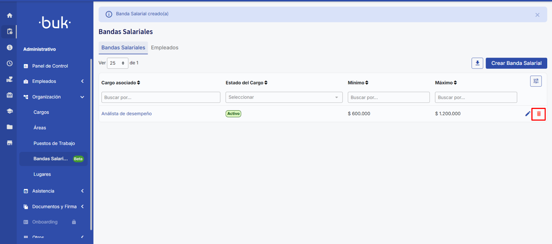
Task: Click the home icon in the left rail
Action: (10, 15)
